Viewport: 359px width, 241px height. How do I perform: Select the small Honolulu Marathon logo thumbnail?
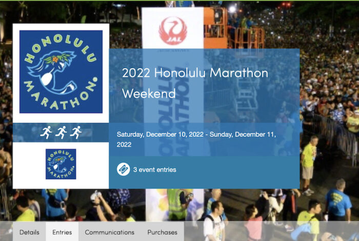pyautogui.click(x=61, y=164)
